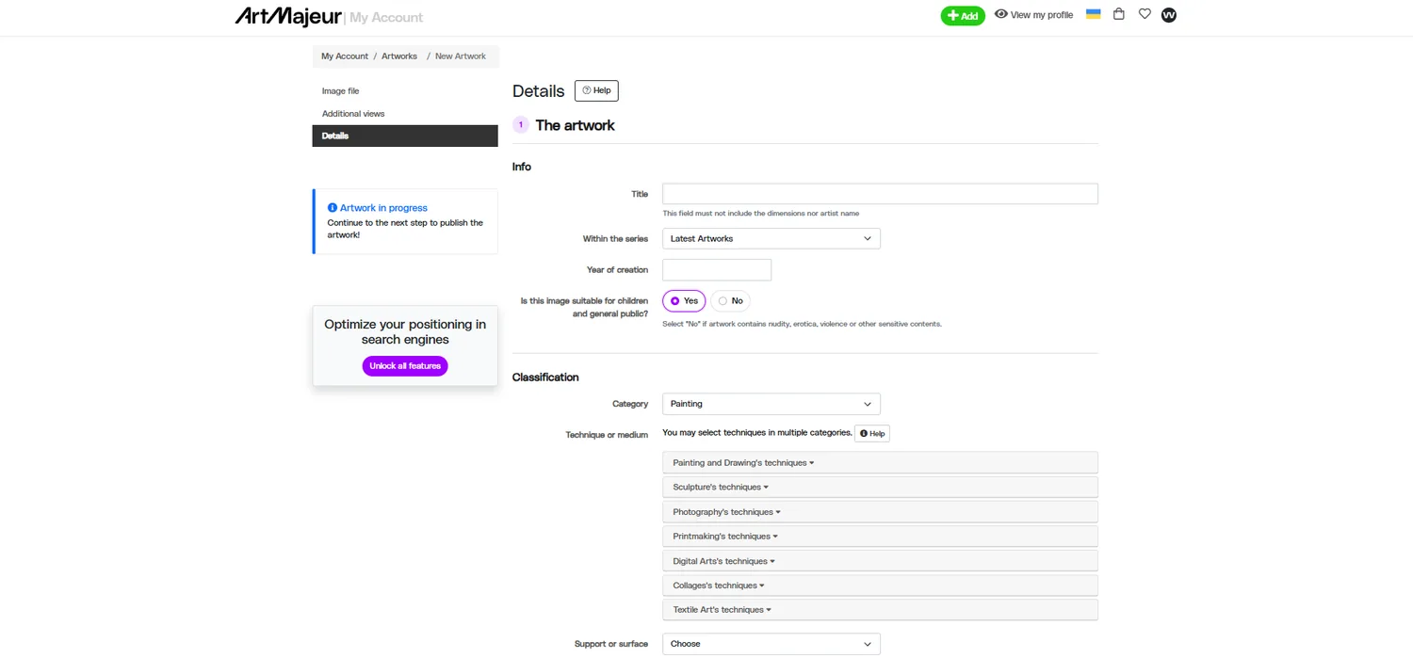
Task: Expand Collages's techniques
Action: pyautogui.click(x=880, y=586)
